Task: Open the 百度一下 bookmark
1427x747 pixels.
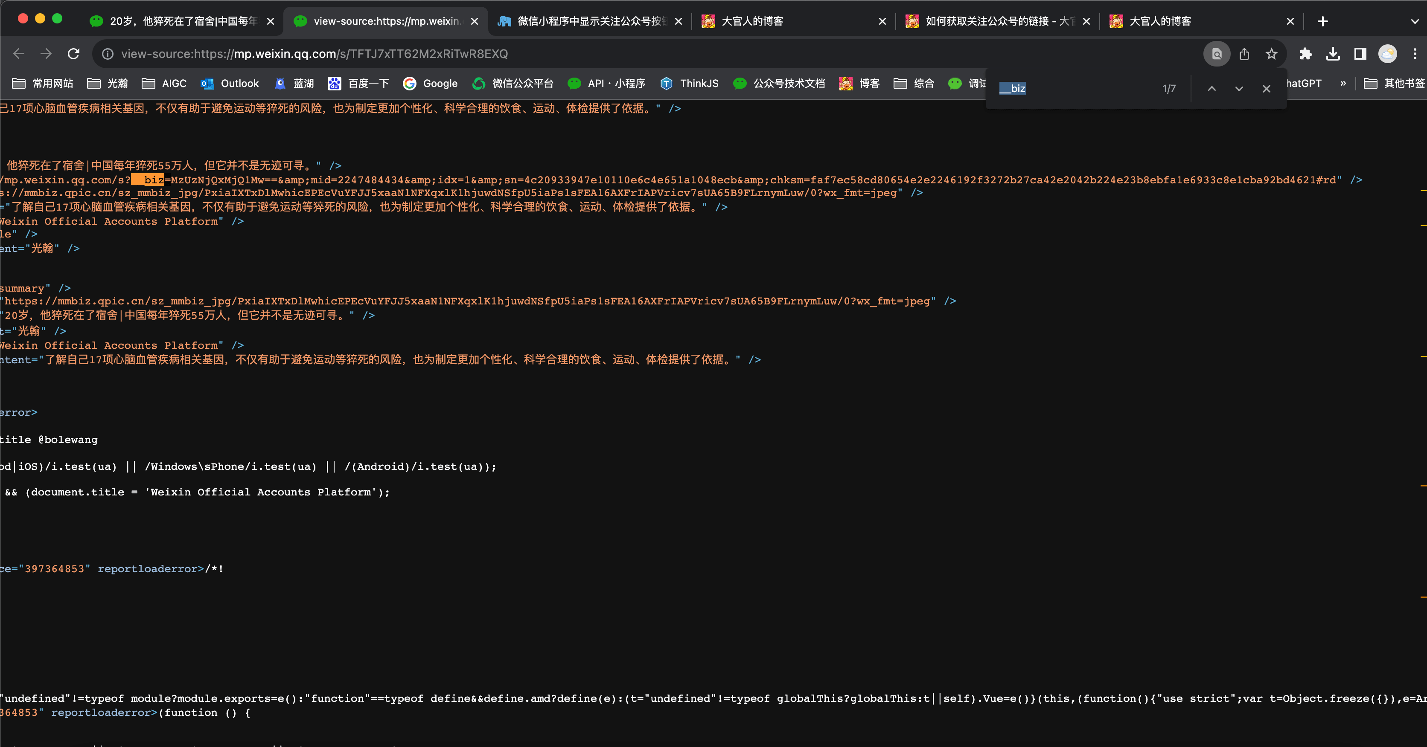Action: point(358,84)
